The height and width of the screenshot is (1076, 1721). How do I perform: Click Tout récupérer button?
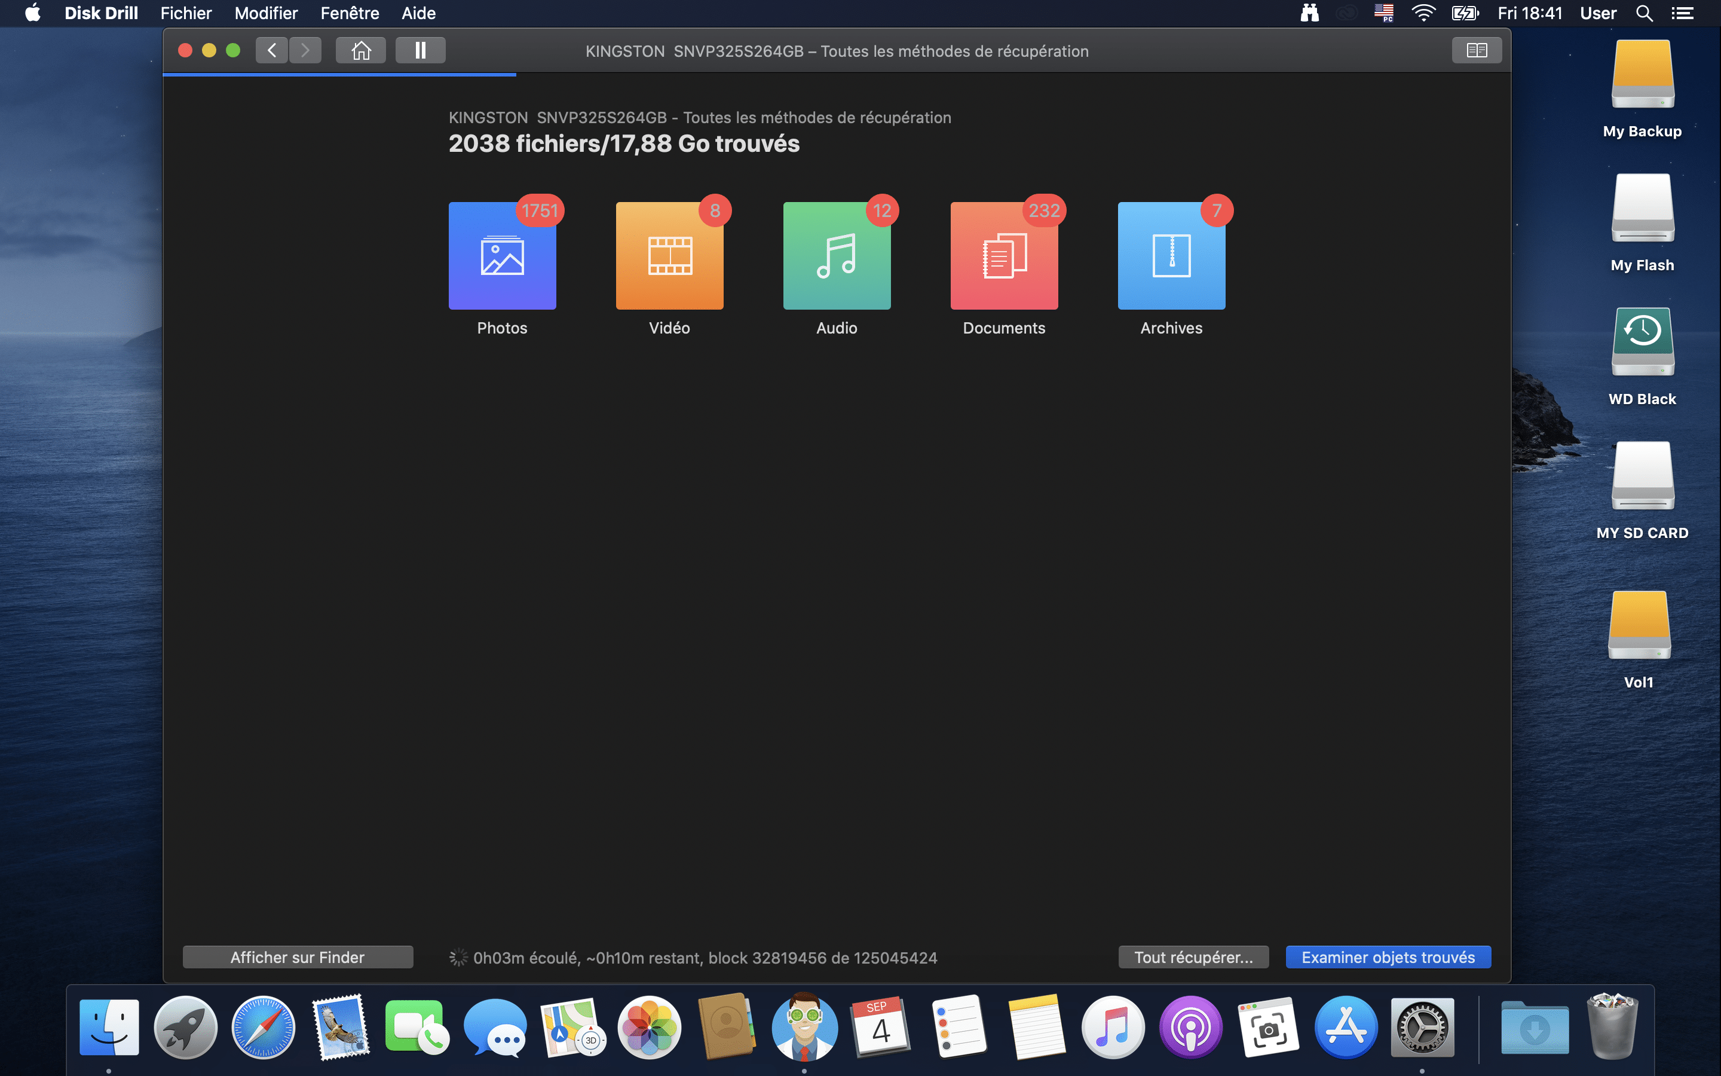pos(1193,957)
